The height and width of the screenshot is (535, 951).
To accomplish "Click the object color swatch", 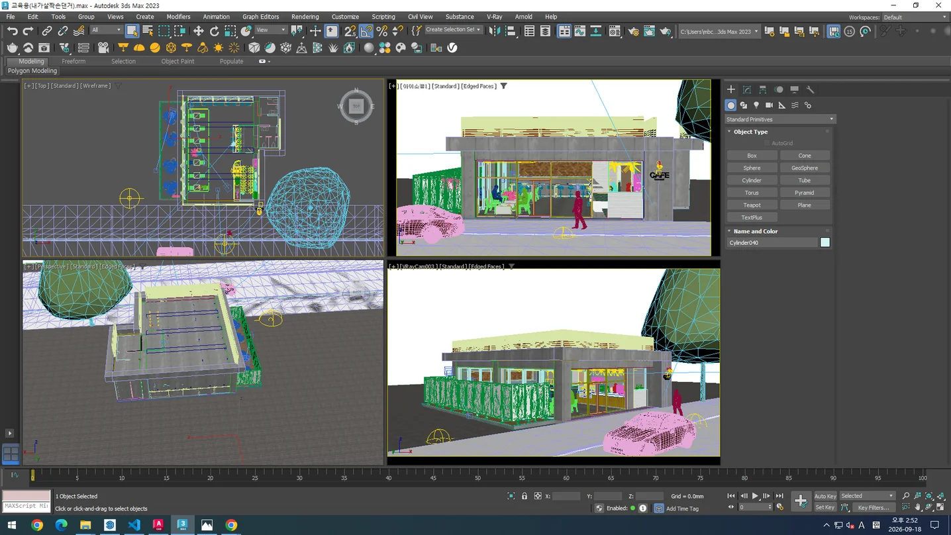I will [x=825, y=242].
